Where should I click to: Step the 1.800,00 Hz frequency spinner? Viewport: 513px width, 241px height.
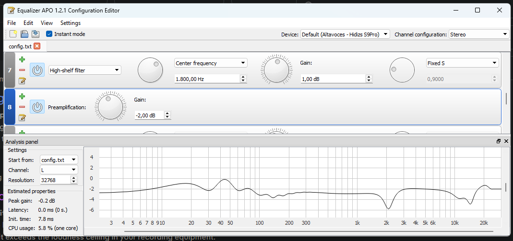coord(243,79)
